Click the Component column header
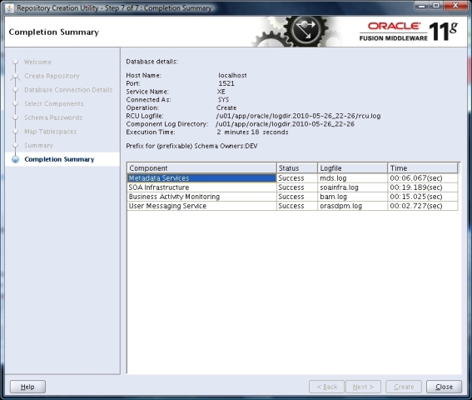Image resolution: width=472 pixels, height=400 pixels. 201,167
